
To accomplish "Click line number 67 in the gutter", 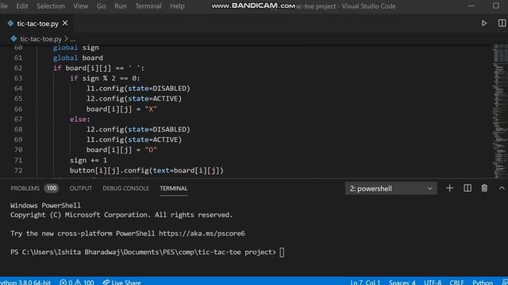I will 18,120.
